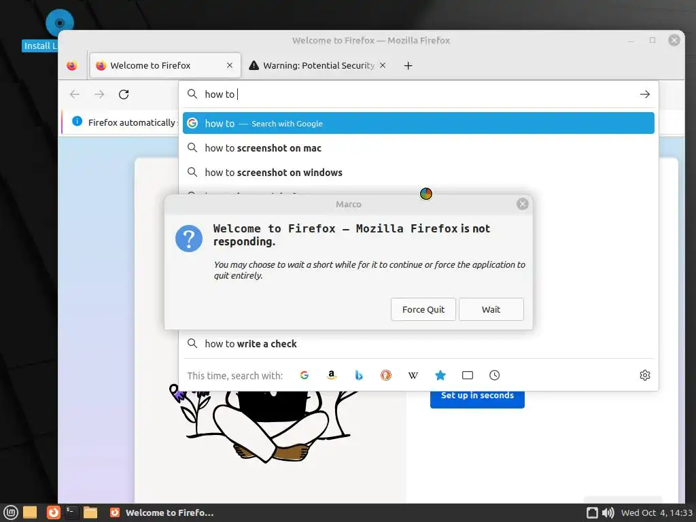Click the Force Quit button

pos(423,309)
